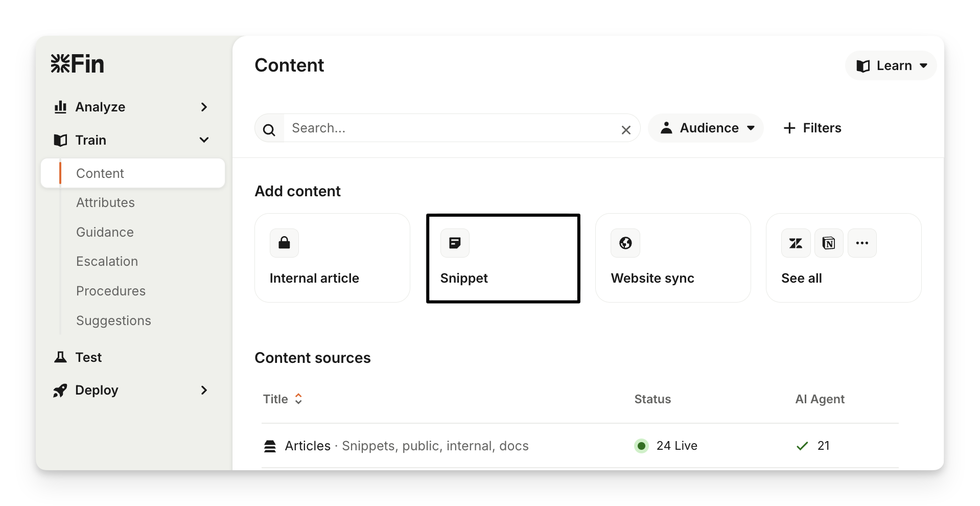Expand the Deploy section
980x506 pixels.
(204, 390)
